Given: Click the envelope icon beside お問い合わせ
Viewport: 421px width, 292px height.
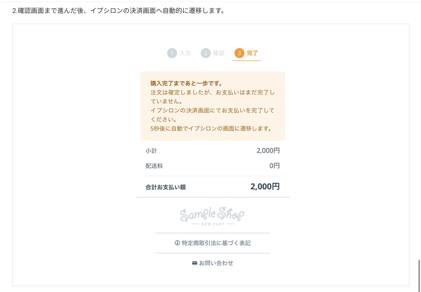Looking at the screenshot, I should 195,263.
